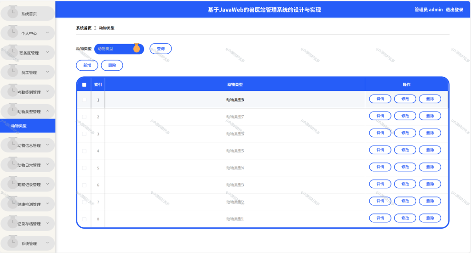Click 修改 for 动物类型1

(405, 218)
